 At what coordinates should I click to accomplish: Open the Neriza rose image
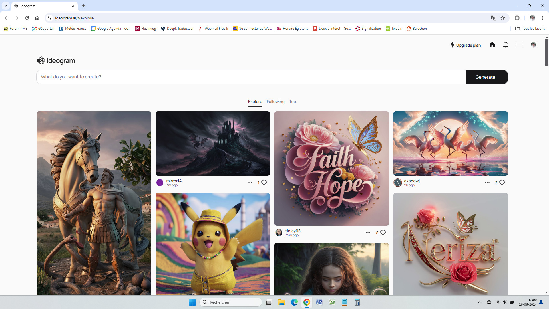451,244
